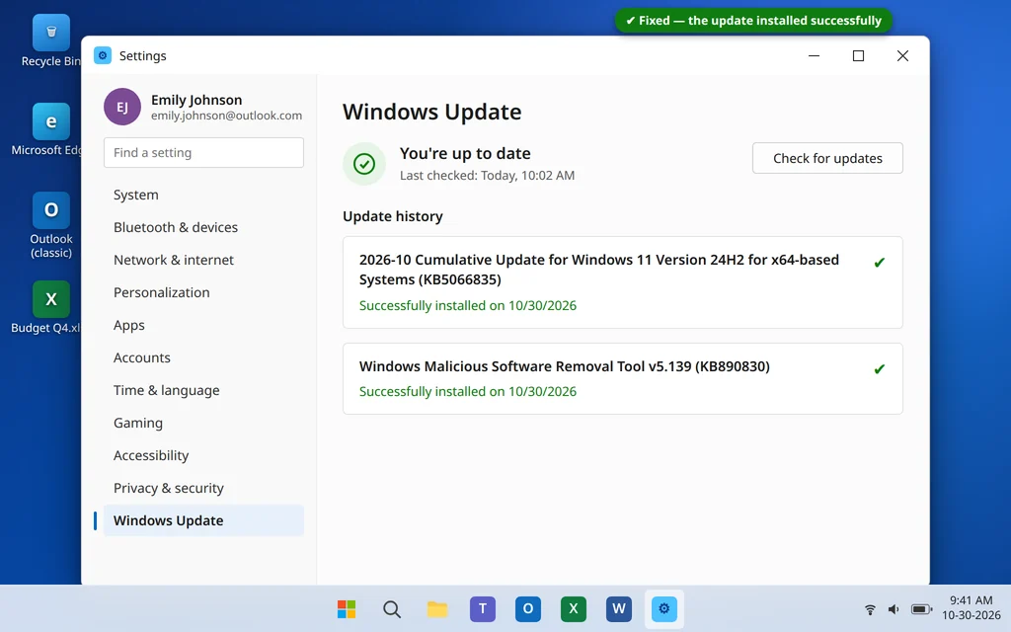Close the Settings window

[x=902, y=55]
